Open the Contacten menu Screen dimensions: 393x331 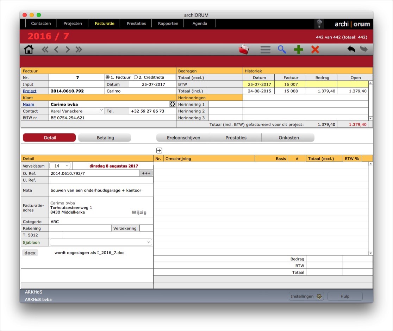tap(41, 24)
